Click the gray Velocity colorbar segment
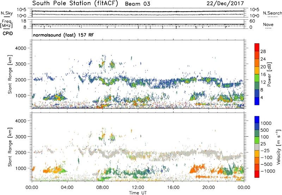Image resolution: width=282 pixels, height=195 pixels. click(257, 147)
